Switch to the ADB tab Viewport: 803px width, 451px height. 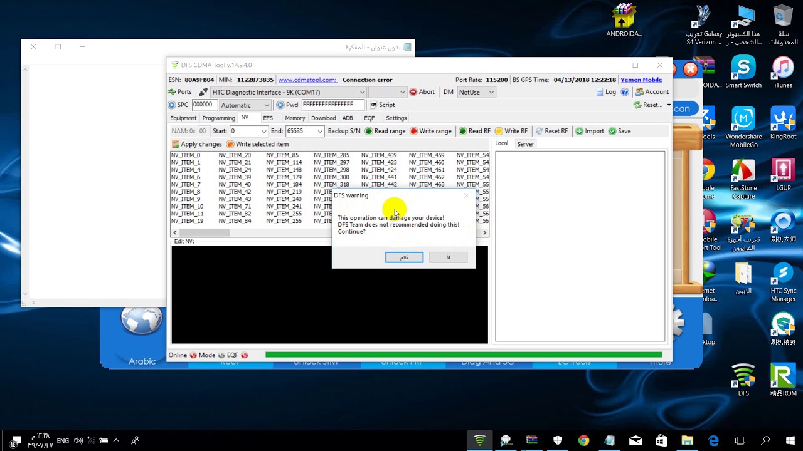point(348,118)
